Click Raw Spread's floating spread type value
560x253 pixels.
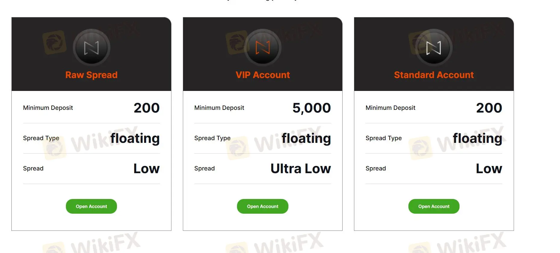[x=135, y=138]
